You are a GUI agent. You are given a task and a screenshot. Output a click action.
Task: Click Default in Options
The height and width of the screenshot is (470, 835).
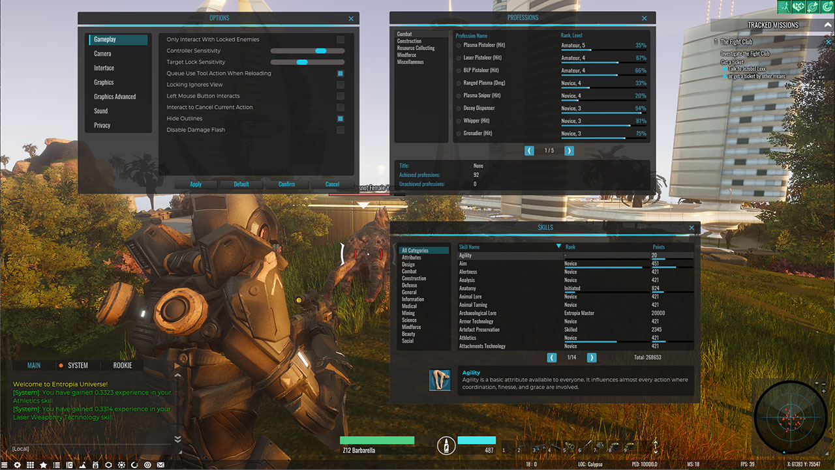tap(241, 184)
